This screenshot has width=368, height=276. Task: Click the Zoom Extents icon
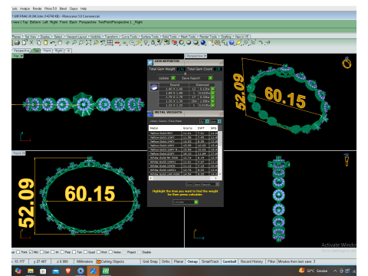88,43
